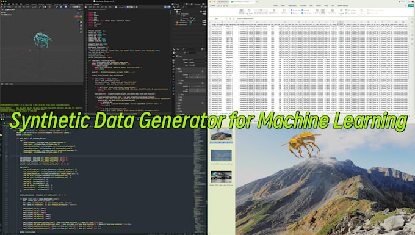The width and height of the screenshot is (415, 235).
Task: Toggle the Formula Bar checkbox
Action: (x=295, y=10)
